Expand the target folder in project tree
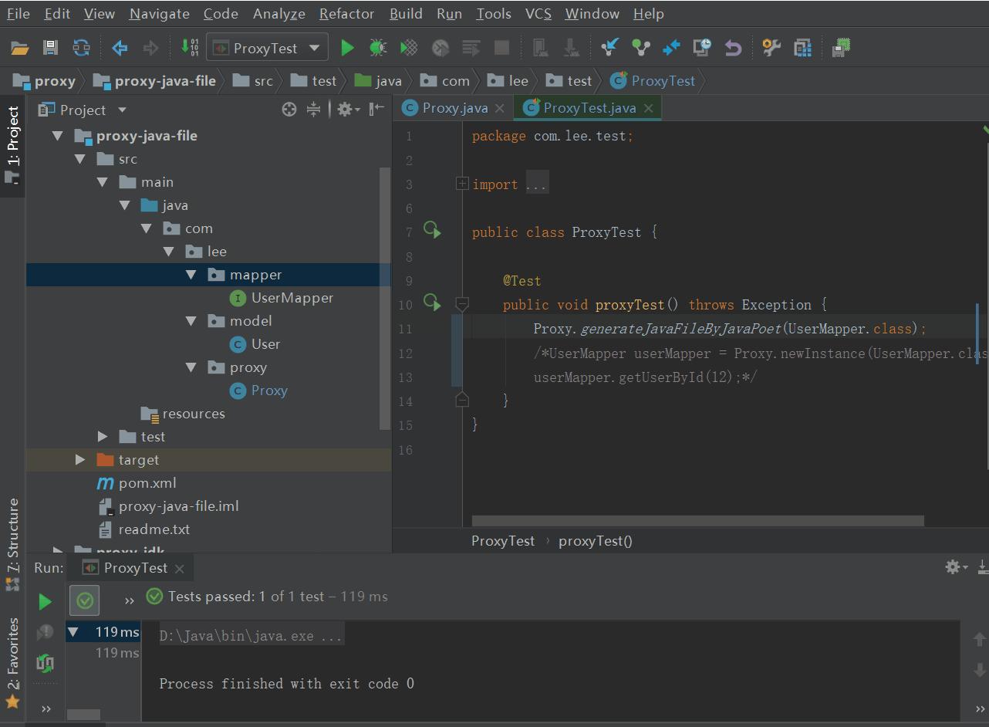 [80, 459]
